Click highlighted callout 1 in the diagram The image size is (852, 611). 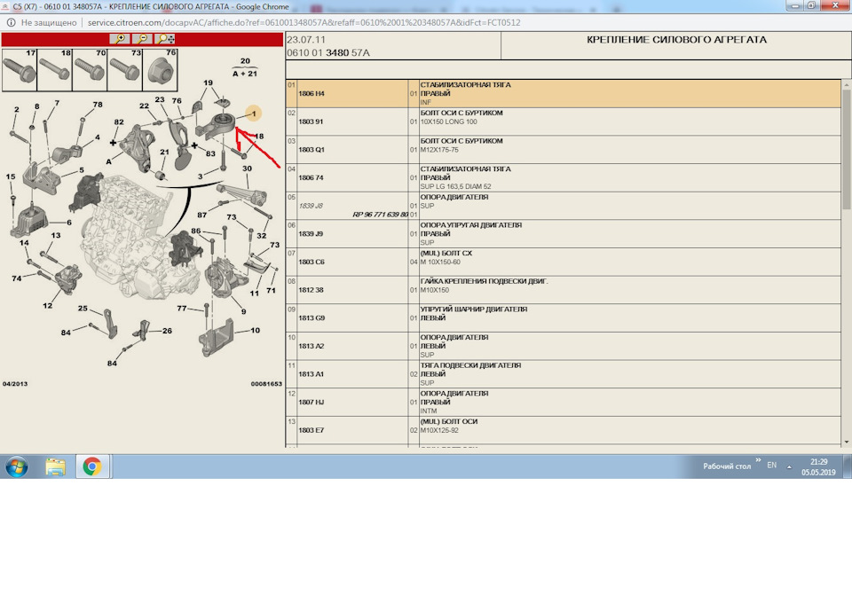[x=253, y=114]
